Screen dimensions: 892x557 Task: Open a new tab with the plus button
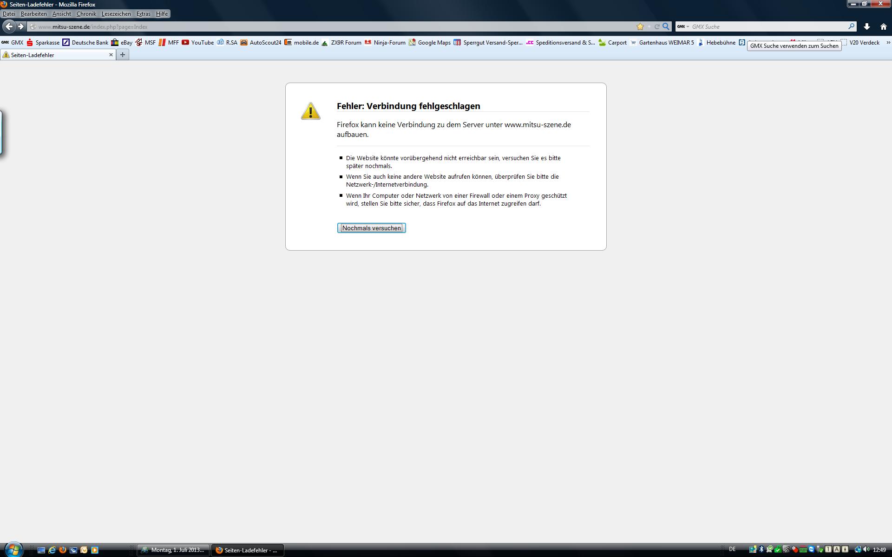tap(123, 55)
